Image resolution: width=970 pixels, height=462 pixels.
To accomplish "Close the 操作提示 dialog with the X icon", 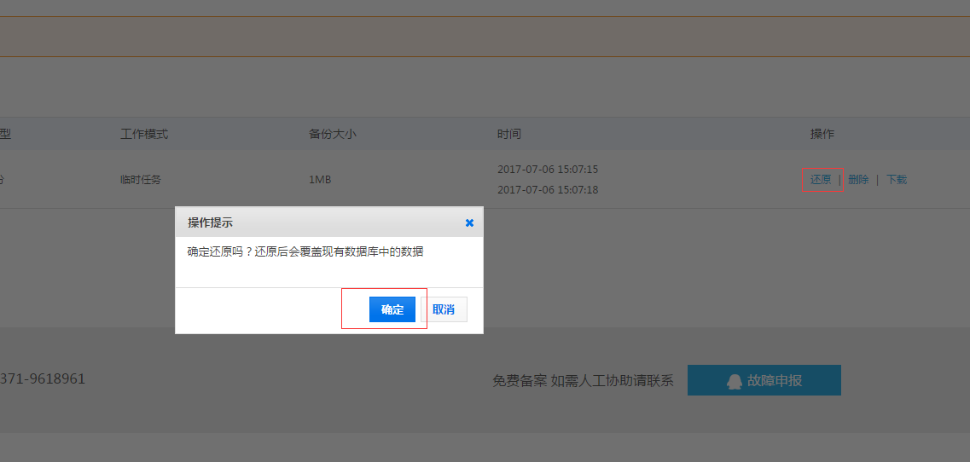I will (x=469, y=222).
